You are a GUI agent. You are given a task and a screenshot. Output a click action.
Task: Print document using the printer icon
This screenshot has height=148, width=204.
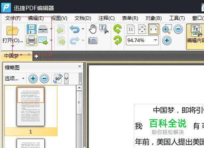pyautogui.click(x=32, y=41)
